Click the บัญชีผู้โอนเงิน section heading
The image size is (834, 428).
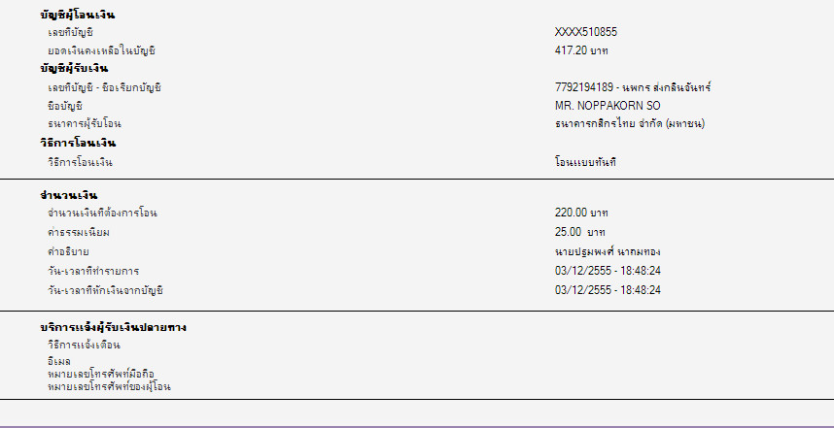[x=74, y=15]
